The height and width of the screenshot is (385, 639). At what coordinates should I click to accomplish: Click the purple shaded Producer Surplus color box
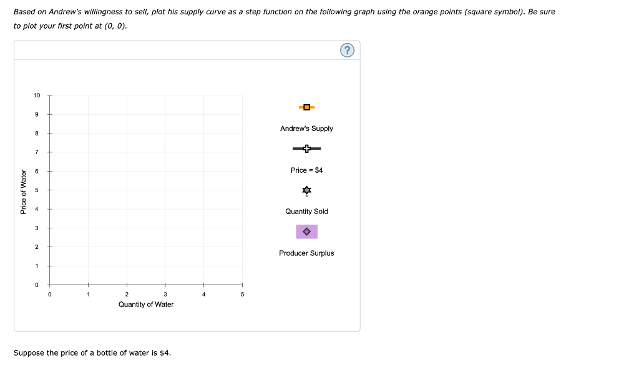point(306,231)
